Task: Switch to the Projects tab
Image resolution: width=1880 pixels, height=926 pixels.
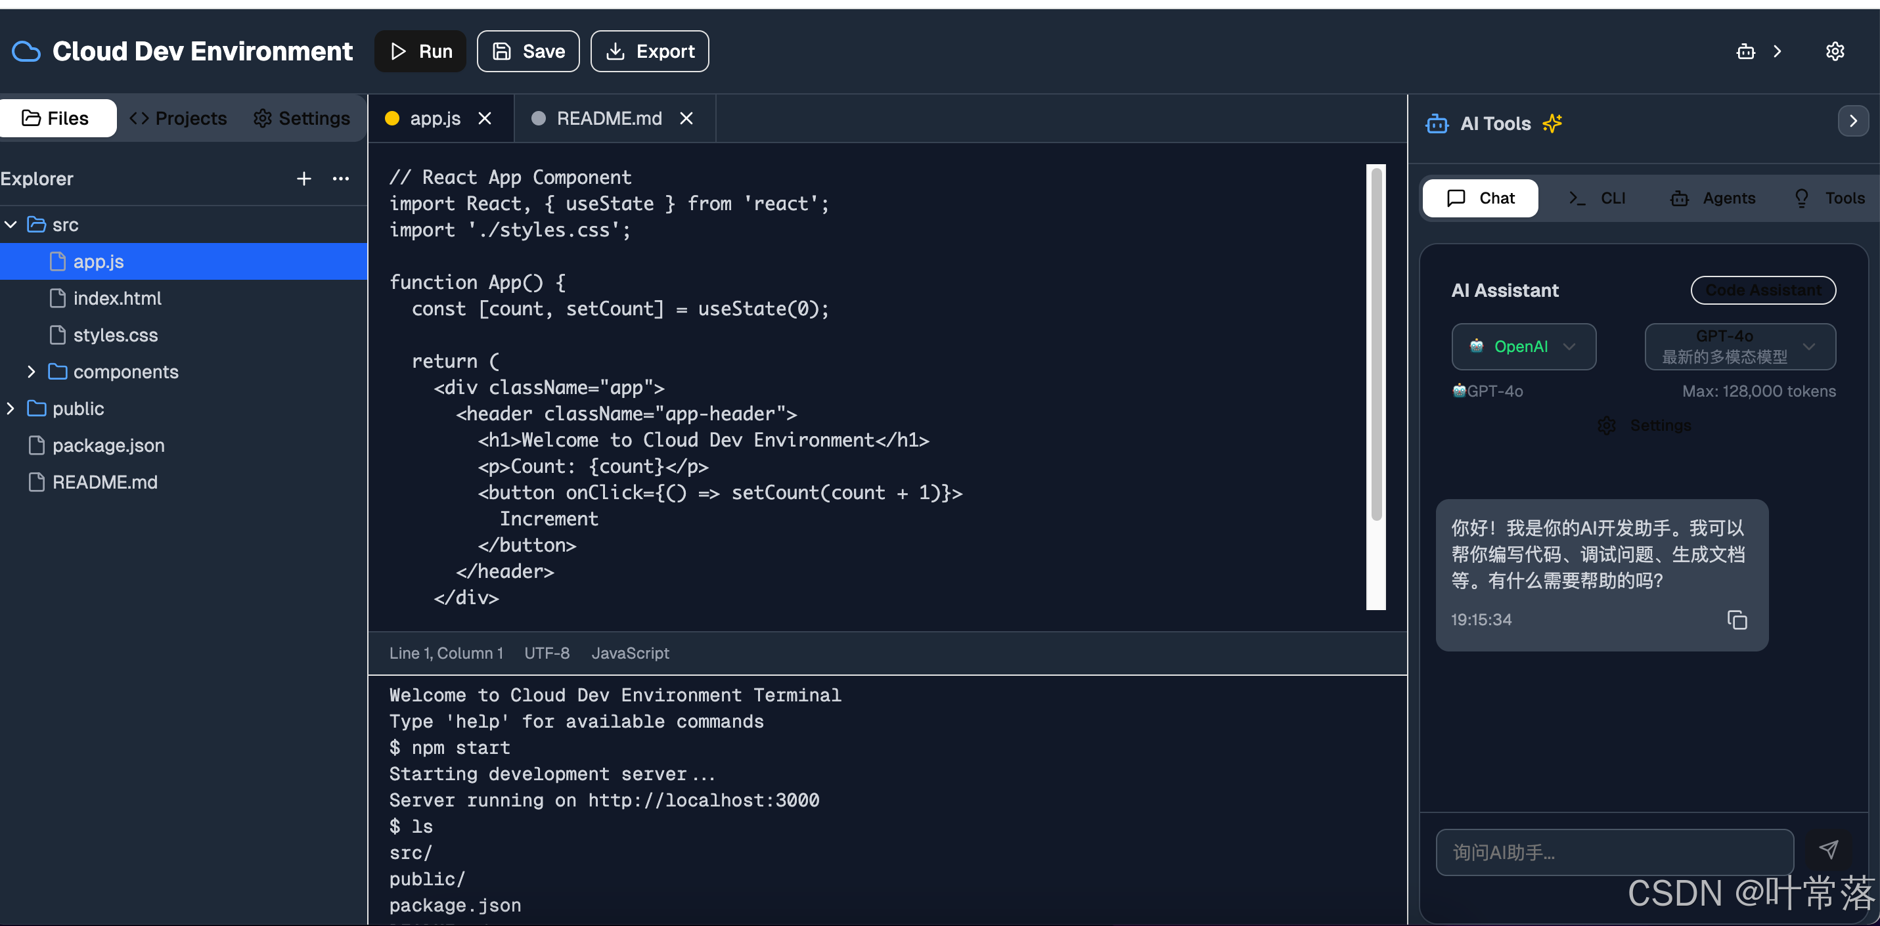Action: pyautogui.click(x=178, y=118)
